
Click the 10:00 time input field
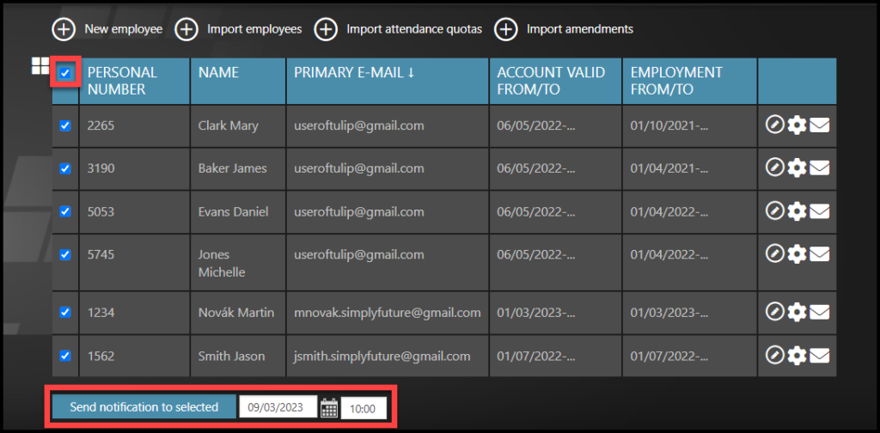click(364, 407)
